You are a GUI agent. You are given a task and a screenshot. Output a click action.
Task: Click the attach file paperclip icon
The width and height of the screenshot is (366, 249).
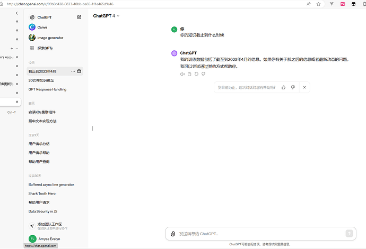click(173, 234)
